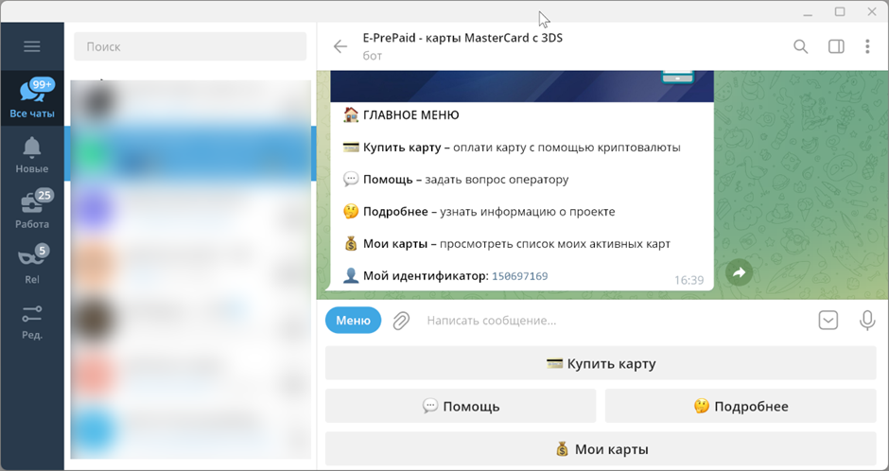Click the Поиск search field
The image size is (889, 471).
(x=190, y=46)
